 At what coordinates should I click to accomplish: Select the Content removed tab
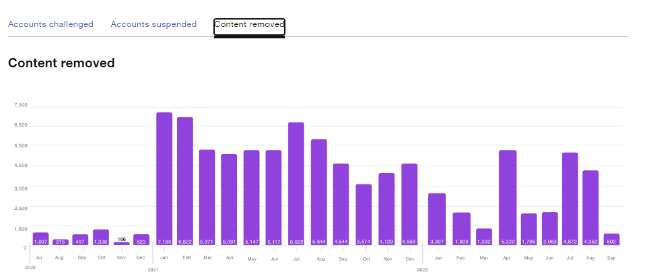click(x=249, y=24)
